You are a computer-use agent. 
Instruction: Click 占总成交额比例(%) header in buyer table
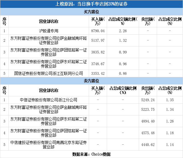123,21
